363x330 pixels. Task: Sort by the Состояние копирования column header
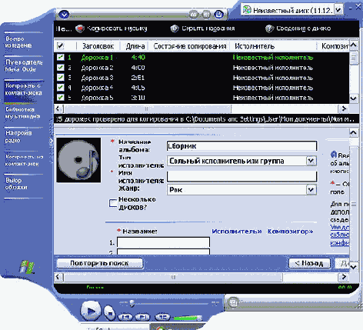(x=190, y=46)
